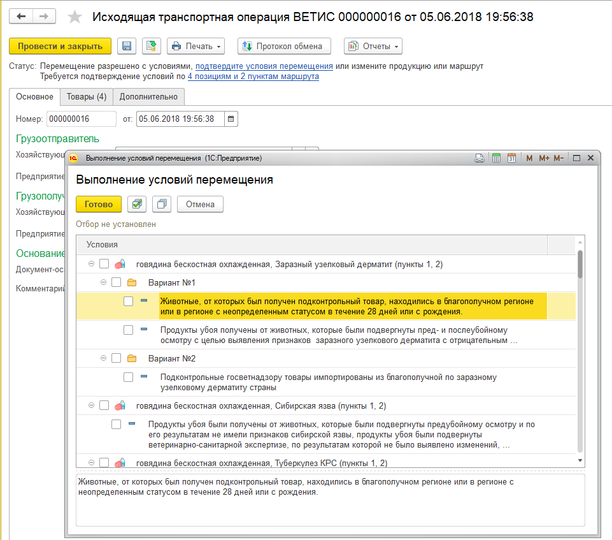Tick the checkbox for Сибирская язва row
This screenshot has width=612, height=540.
(x=104, y=405)
